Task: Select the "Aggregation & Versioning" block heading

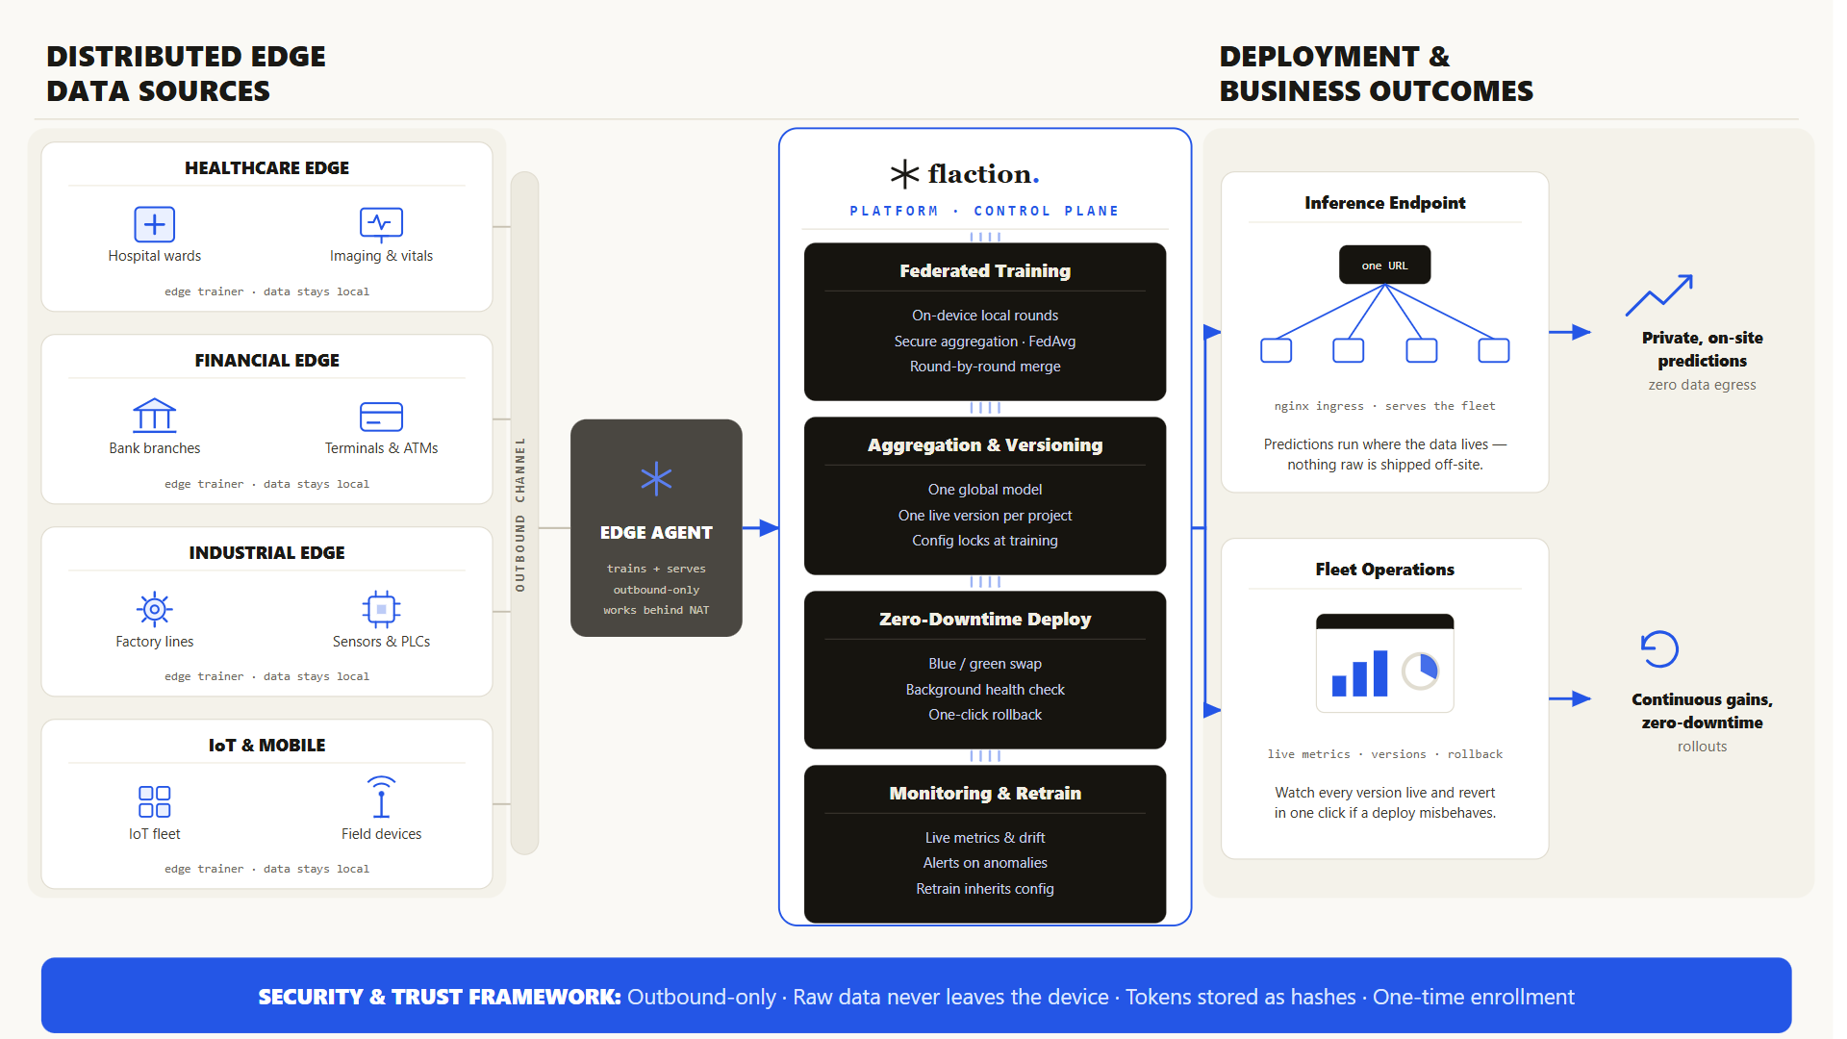Action: click(985, 444)
